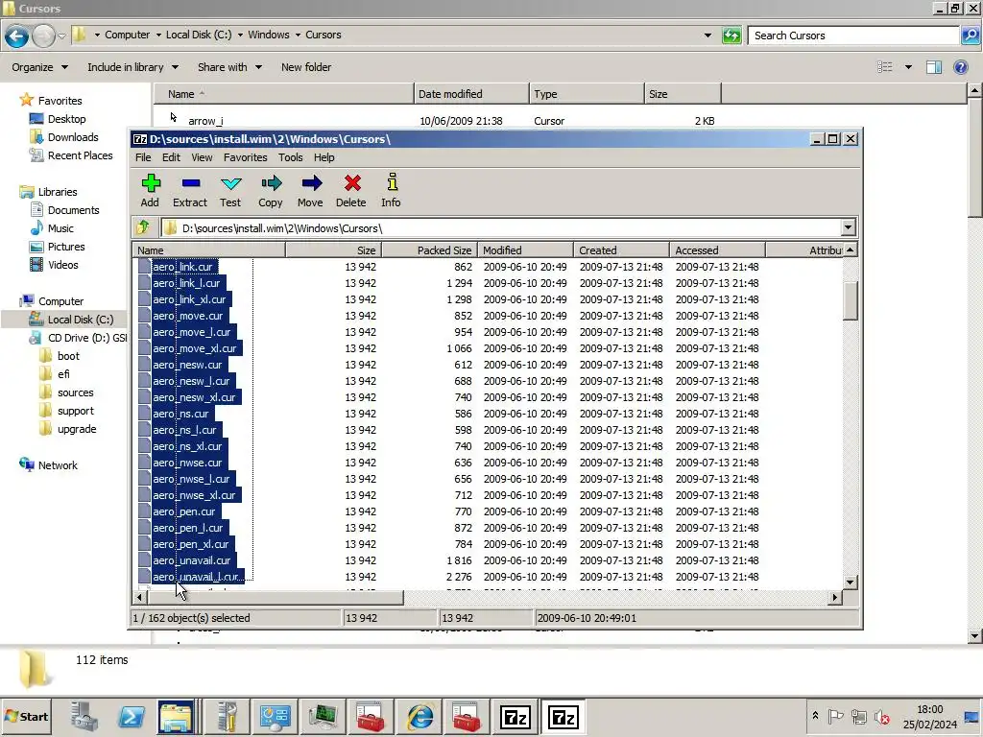Image resolution: width=983 pixels, height=737 pixels.
Task: Select Downloads under Favorites
Action: click(x=64, y=137)
